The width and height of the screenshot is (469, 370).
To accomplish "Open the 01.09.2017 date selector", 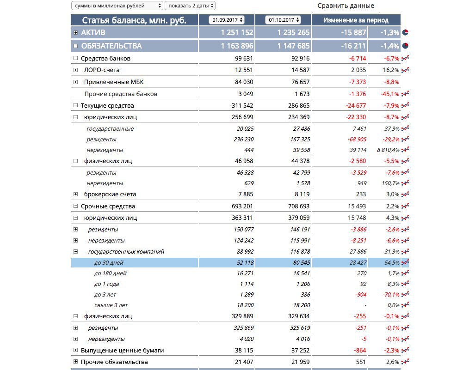I will click(x=227, y=20).
